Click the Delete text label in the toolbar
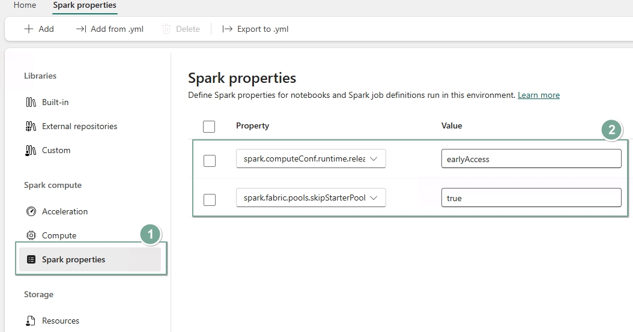This screenshot has width=633, height=332. coord(188,29)
